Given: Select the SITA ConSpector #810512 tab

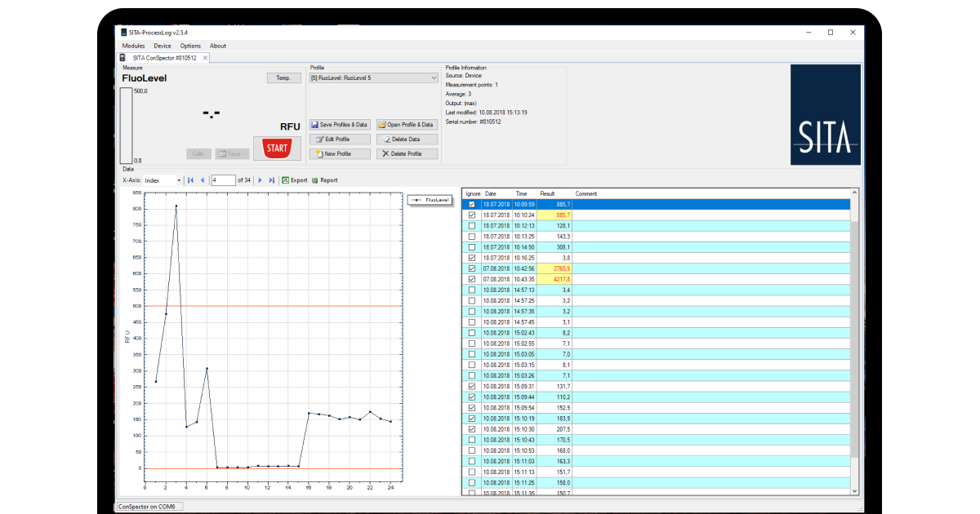Looking at the screenshot, I should pos(164,58).
